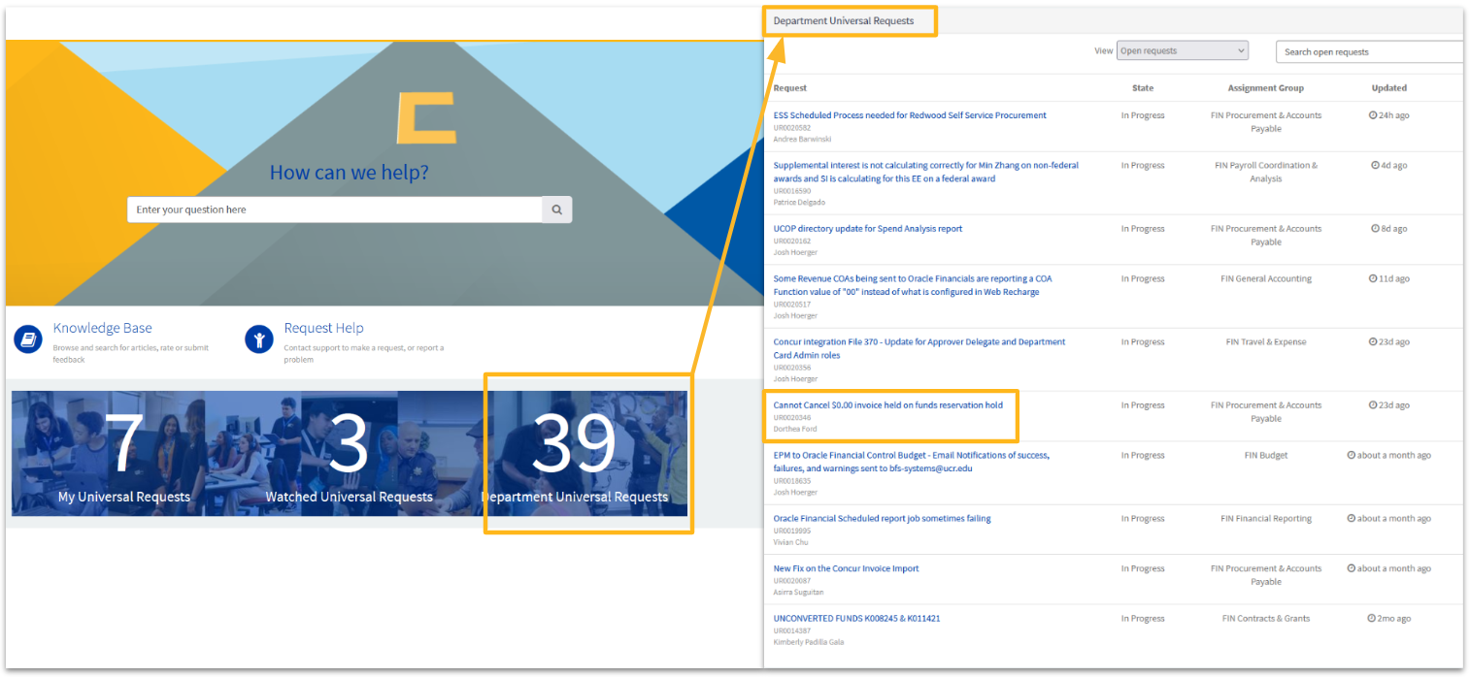Open Department Universal Requests tile
The image size is (1470, 677).
click(x=575, y=454)
